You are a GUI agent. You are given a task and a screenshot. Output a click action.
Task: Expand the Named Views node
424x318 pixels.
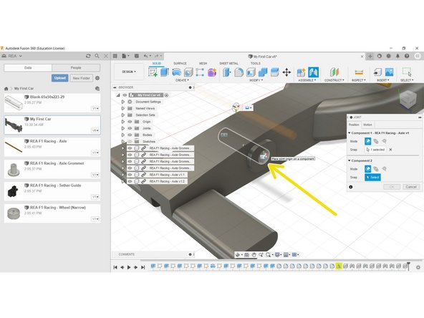point(122,108)
